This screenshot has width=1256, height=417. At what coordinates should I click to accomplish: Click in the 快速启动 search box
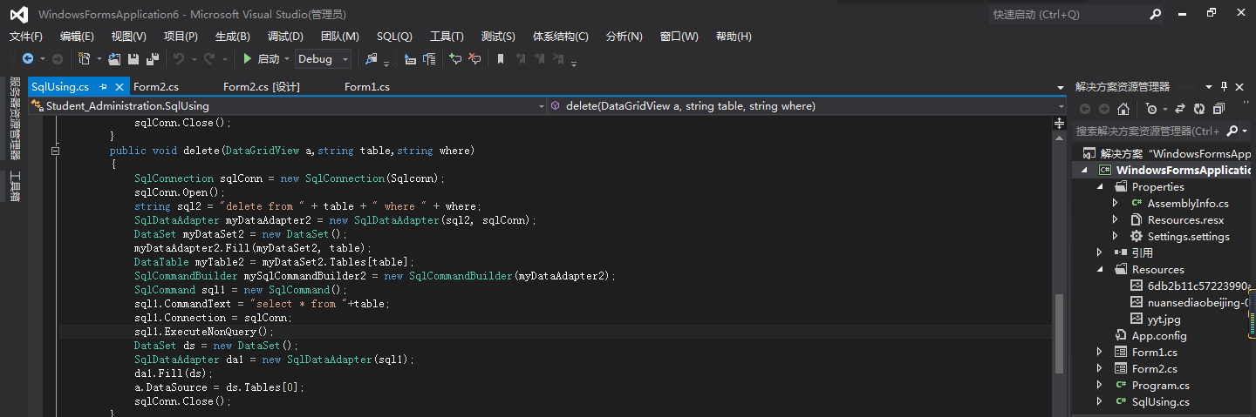(1066, 14)
